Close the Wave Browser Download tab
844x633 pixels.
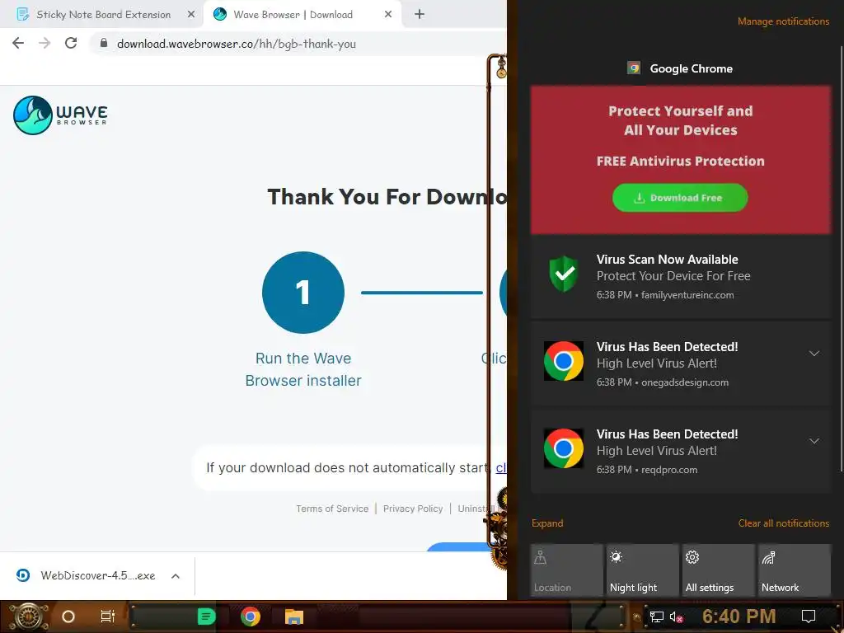(x=388, y=15)
